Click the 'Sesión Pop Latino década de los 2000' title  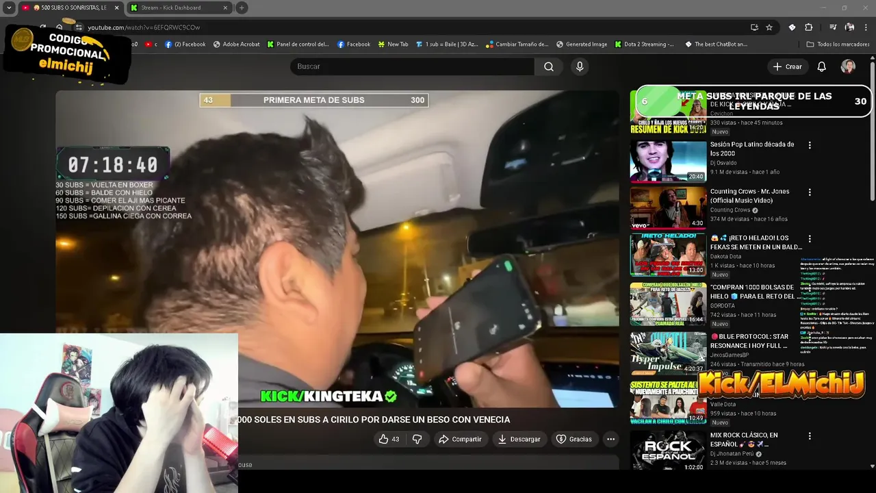click(x=752, y=149)
